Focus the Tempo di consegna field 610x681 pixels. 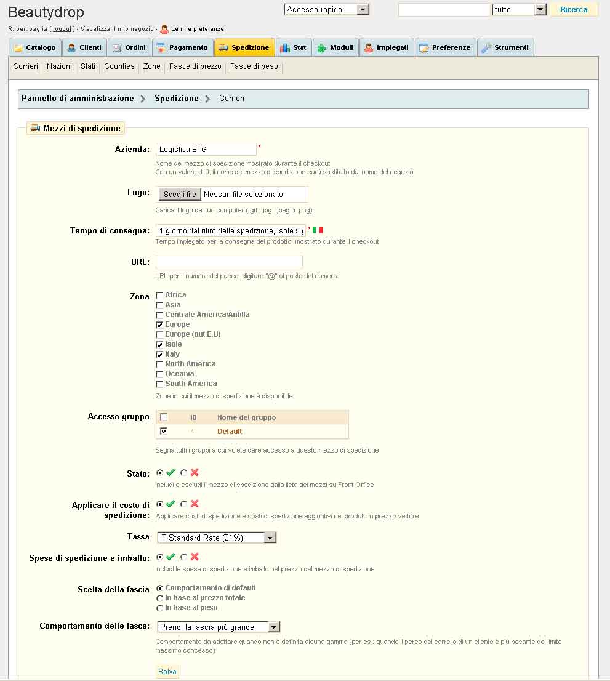click(231, 231)
